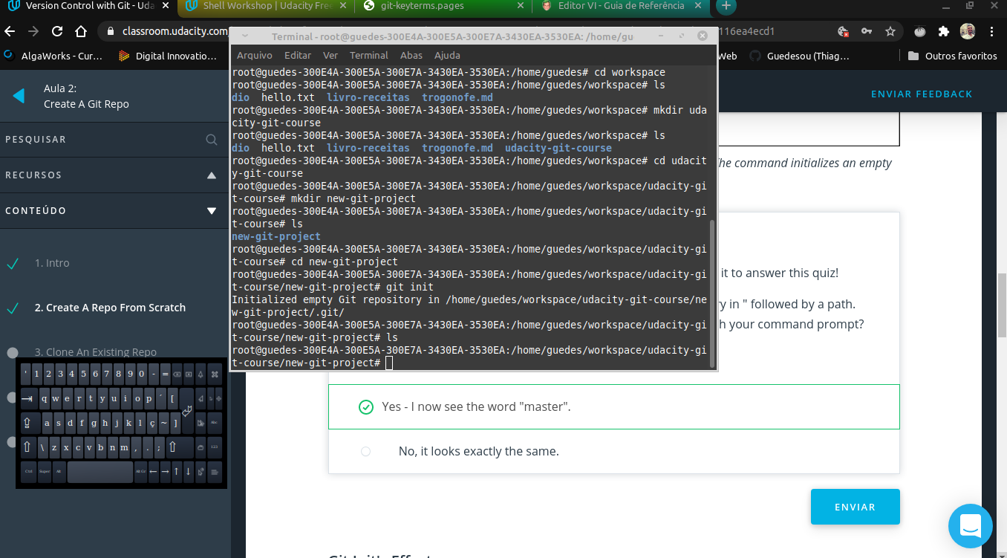Click the Backspace key on virtual keyboard

(x=177, y=374)
